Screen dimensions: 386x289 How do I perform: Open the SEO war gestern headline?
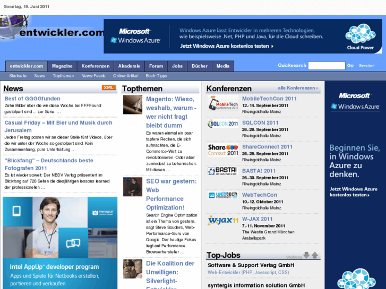click(171, 194)
